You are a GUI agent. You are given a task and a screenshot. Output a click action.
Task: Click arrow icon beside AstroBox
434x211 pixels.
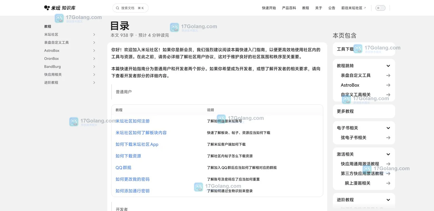(388, 85)
